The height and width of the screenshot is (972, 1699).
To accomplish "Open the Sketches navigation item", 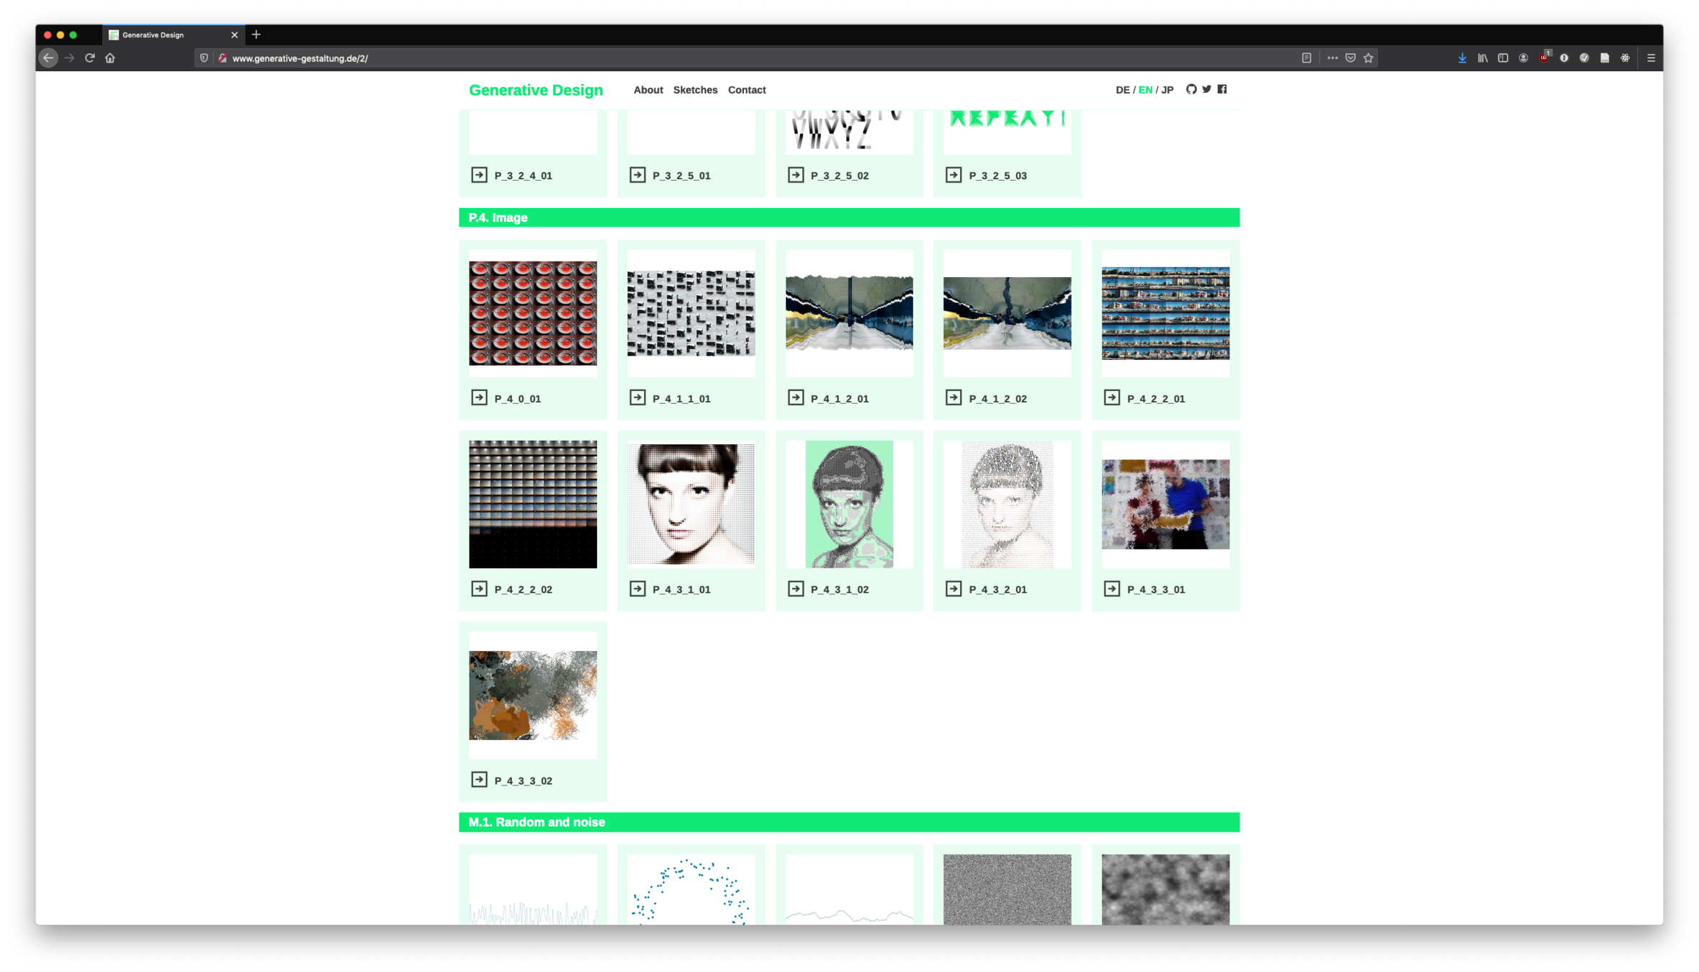I will click(x=695, y=90).
